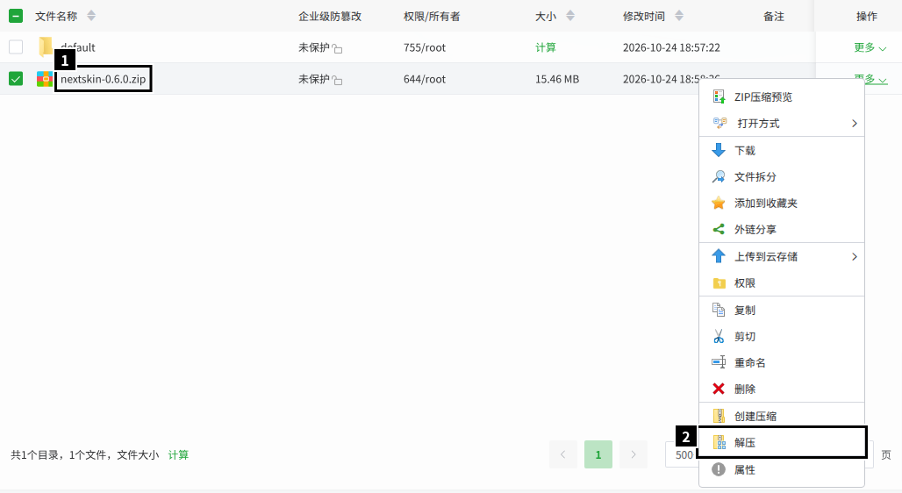The image size is (902, 493).
Task: Click the lock icon in nextskin-0.6.0.zip row
Action: coord(337,81)
